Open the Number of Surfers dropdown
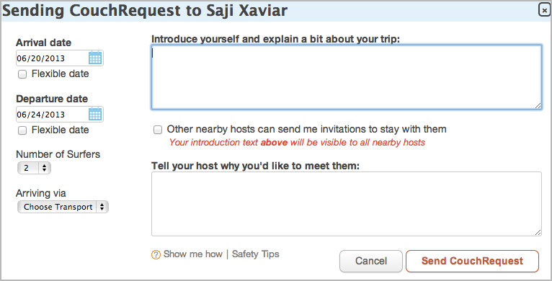This screenshot has width=552, height=281. (x=34, y=168)
